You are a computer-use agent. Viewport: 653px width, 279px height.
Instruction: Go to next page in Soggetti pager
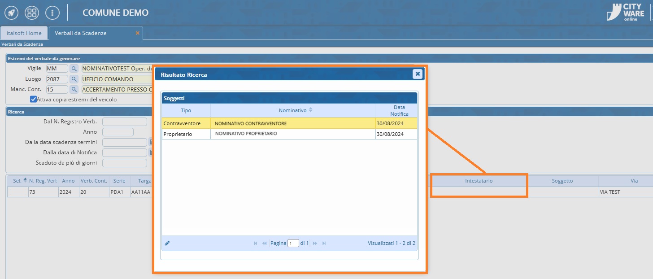[x=315, y=243]
